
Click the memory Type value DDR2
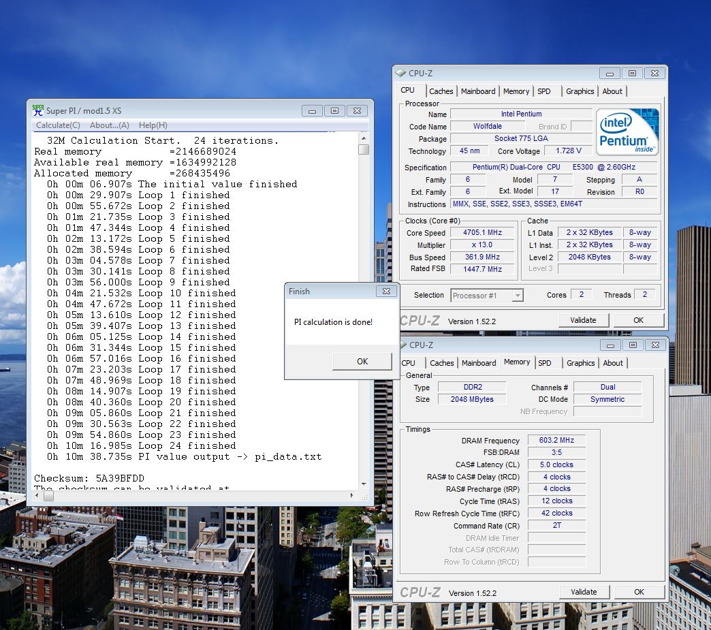tap(473, 388)
